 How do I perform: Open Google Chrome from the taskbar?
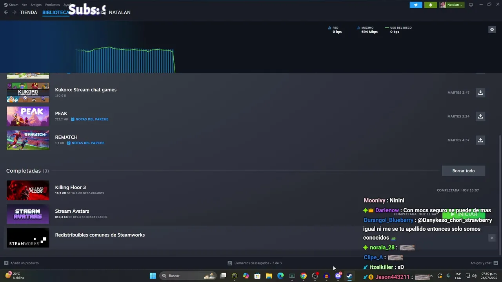coord(304,276)
